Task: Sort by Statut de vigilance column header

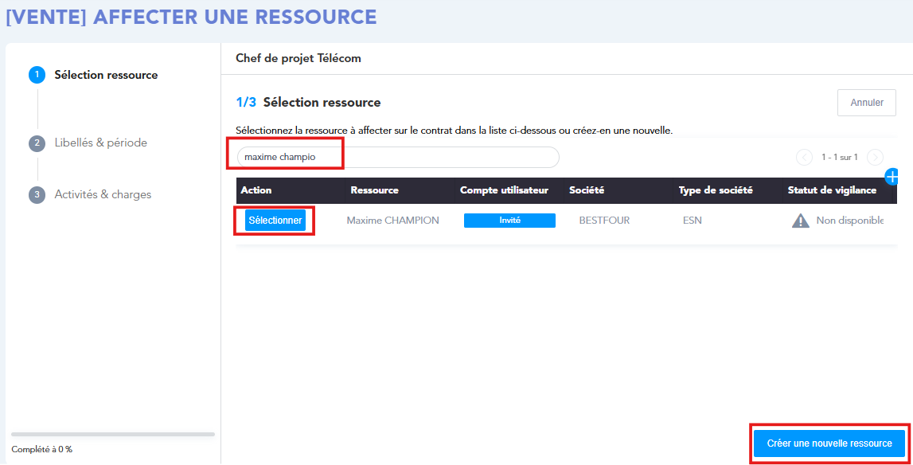Action: coord(831,190)
